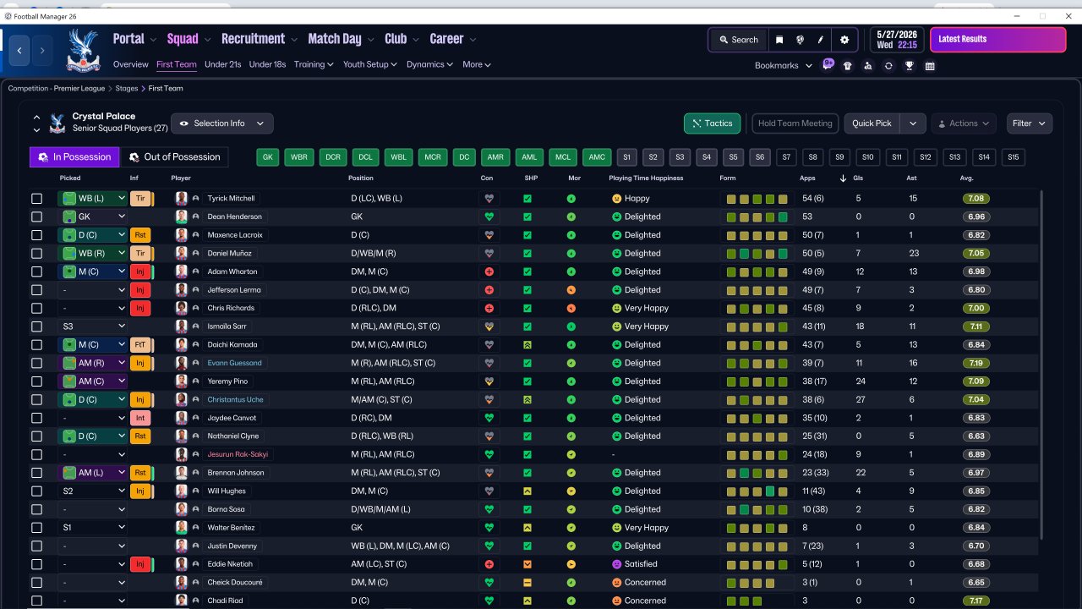Select the checkbox in Maxence Lacroix's row
This screenshot has height=609, width=1082.
(36, 235)
